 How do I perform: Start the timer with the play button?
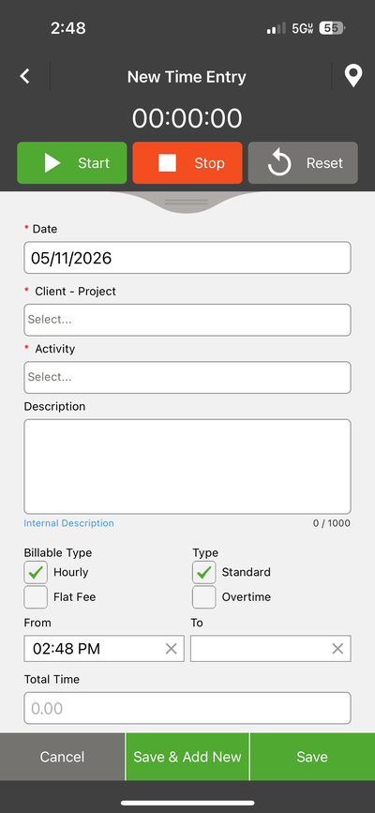[x=72, y=163]
